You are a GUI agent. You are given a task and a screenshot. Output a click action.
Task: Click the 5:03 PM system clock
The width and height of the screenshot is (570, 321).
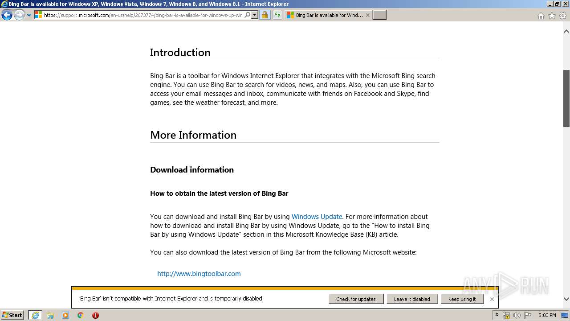click(x=547, y=315)
